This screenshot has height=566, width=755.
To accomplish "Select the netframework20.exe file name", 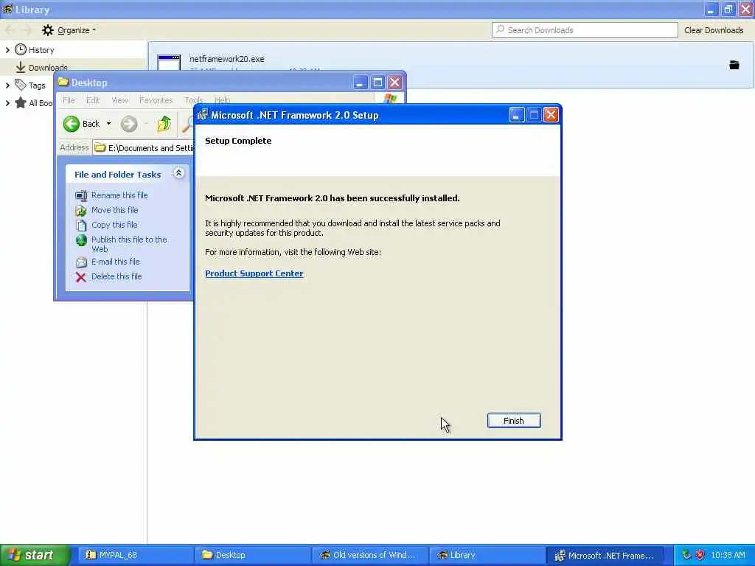I will (227, 59).
